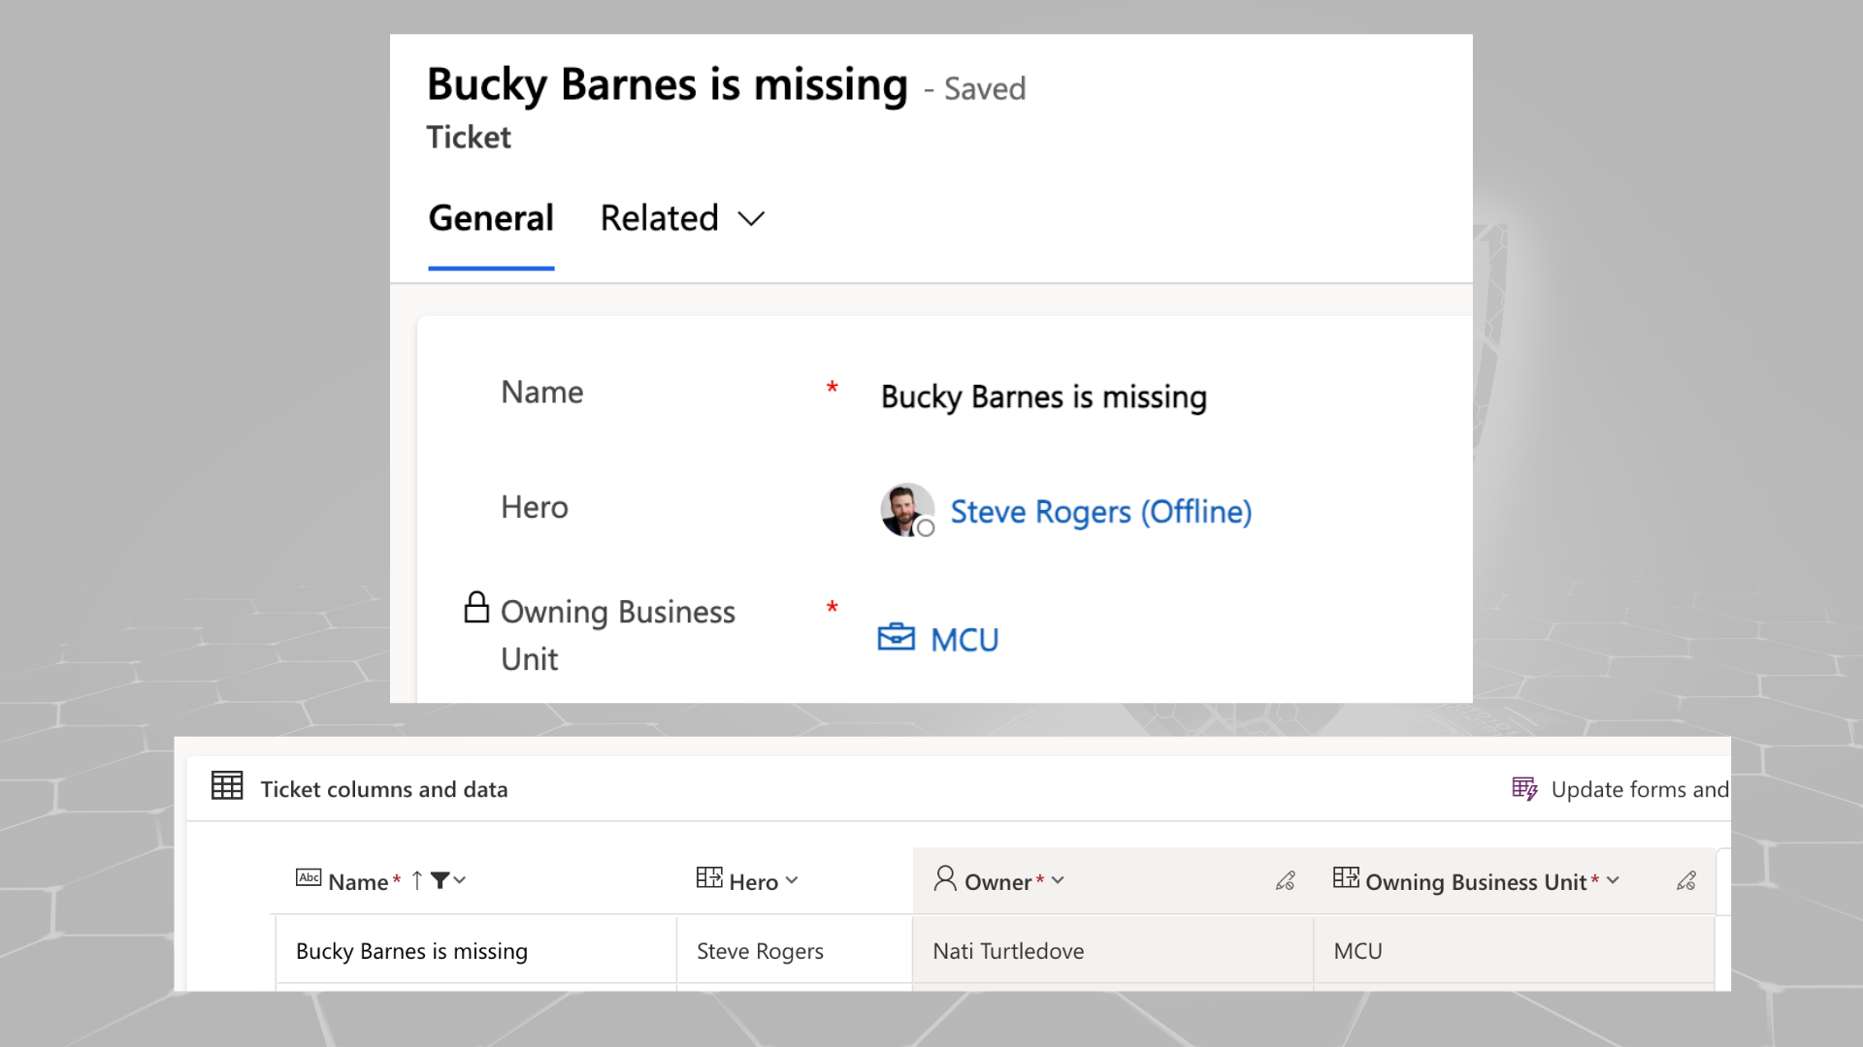This screenshot has width=1863, height=1047.
Task: Click the sort ascending arrow on Name column
Action: coord(416,880)
